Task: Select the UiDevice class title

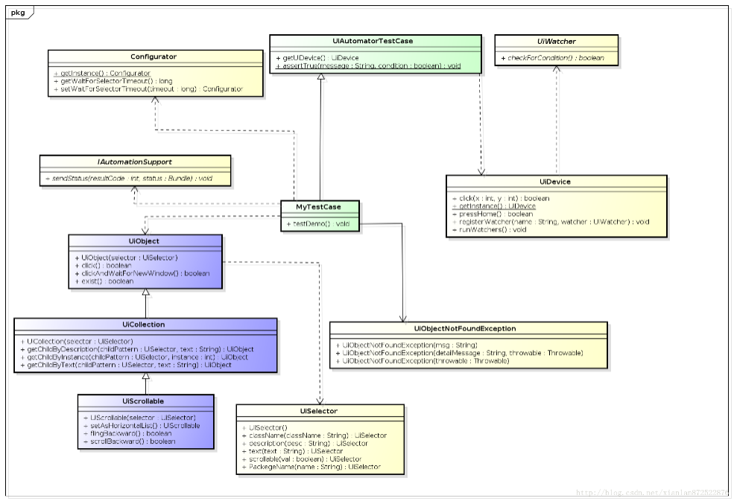Action: [555, 182]
